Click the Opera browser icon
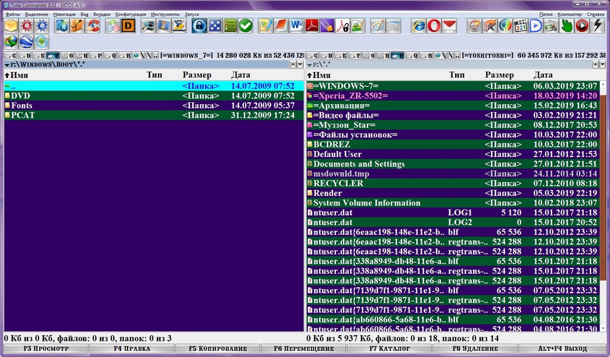This screenshot has height=357, width=610. pyautogui.click(x=434, y=26)
